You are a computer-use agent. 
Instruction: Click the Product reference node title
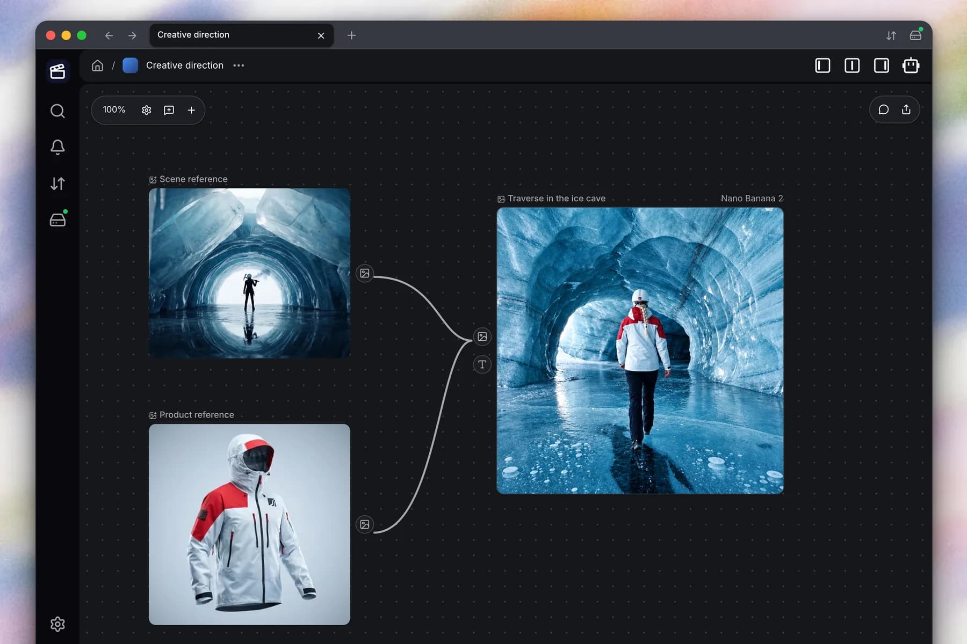point(197,415)
